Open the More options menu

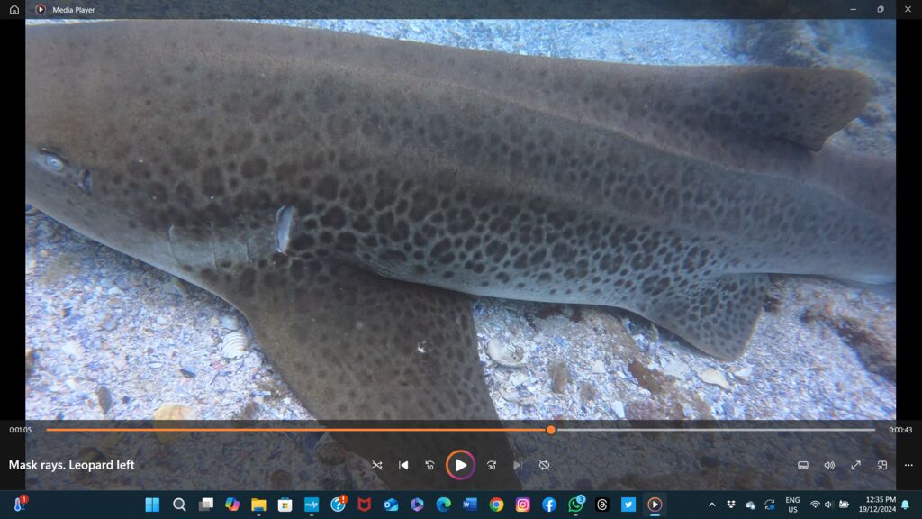coord(908,466)
